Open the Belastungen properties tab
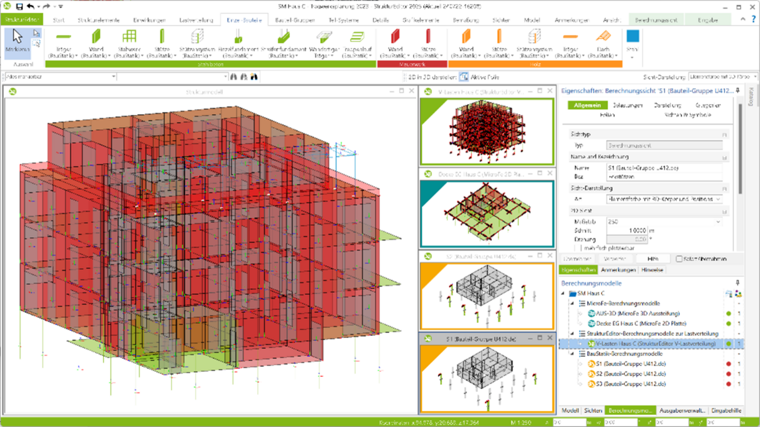The height and width of the screenshot is (427, 760). point(627,105)
